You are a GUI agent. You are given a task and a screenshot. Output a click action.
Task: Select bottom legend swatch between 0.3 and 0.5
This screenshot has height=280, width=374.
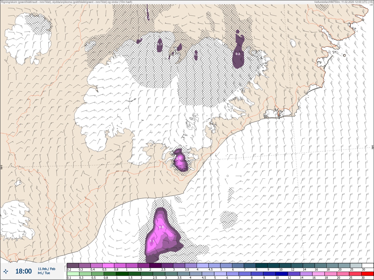coord(85,274)
